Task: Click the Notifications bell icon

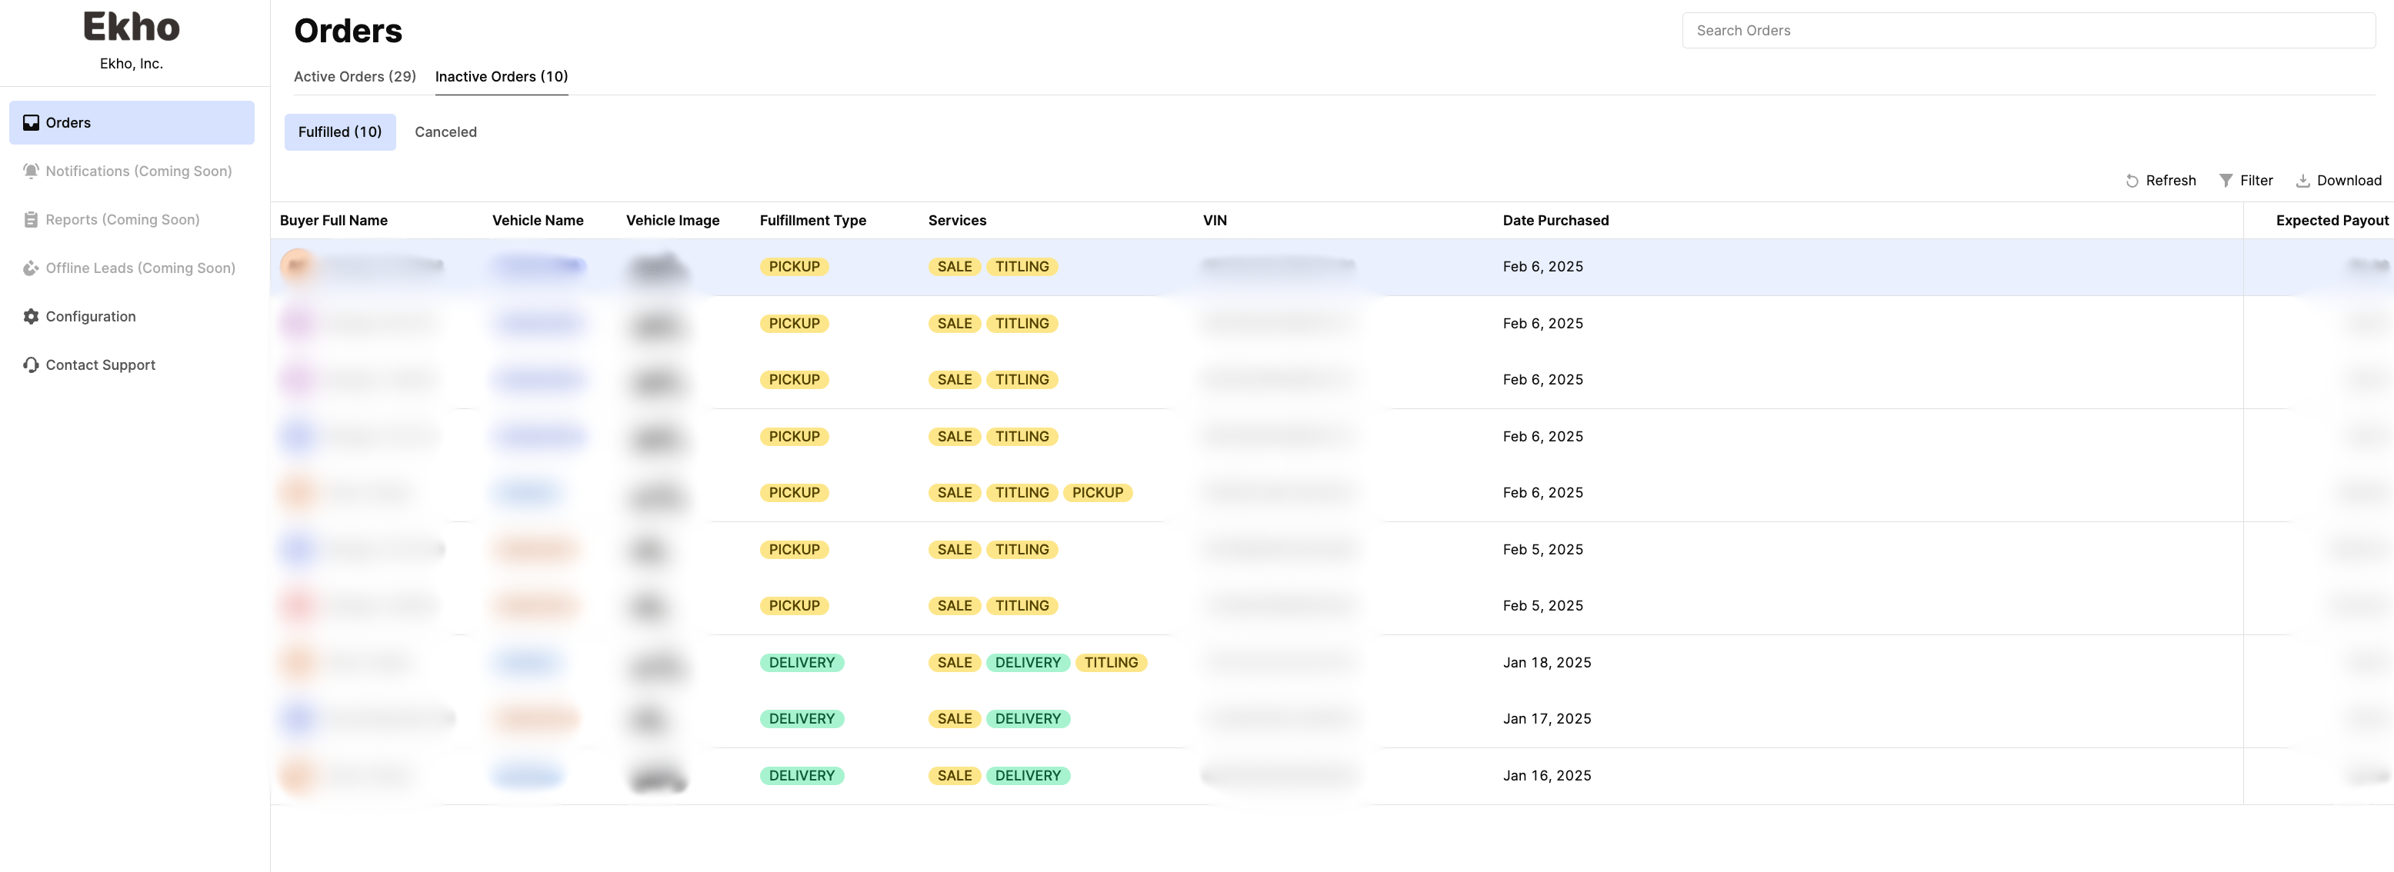Action: click(x=31, y=171)
